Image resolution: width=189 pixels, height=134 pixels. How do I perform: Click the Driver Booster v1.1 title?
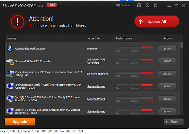23,6
